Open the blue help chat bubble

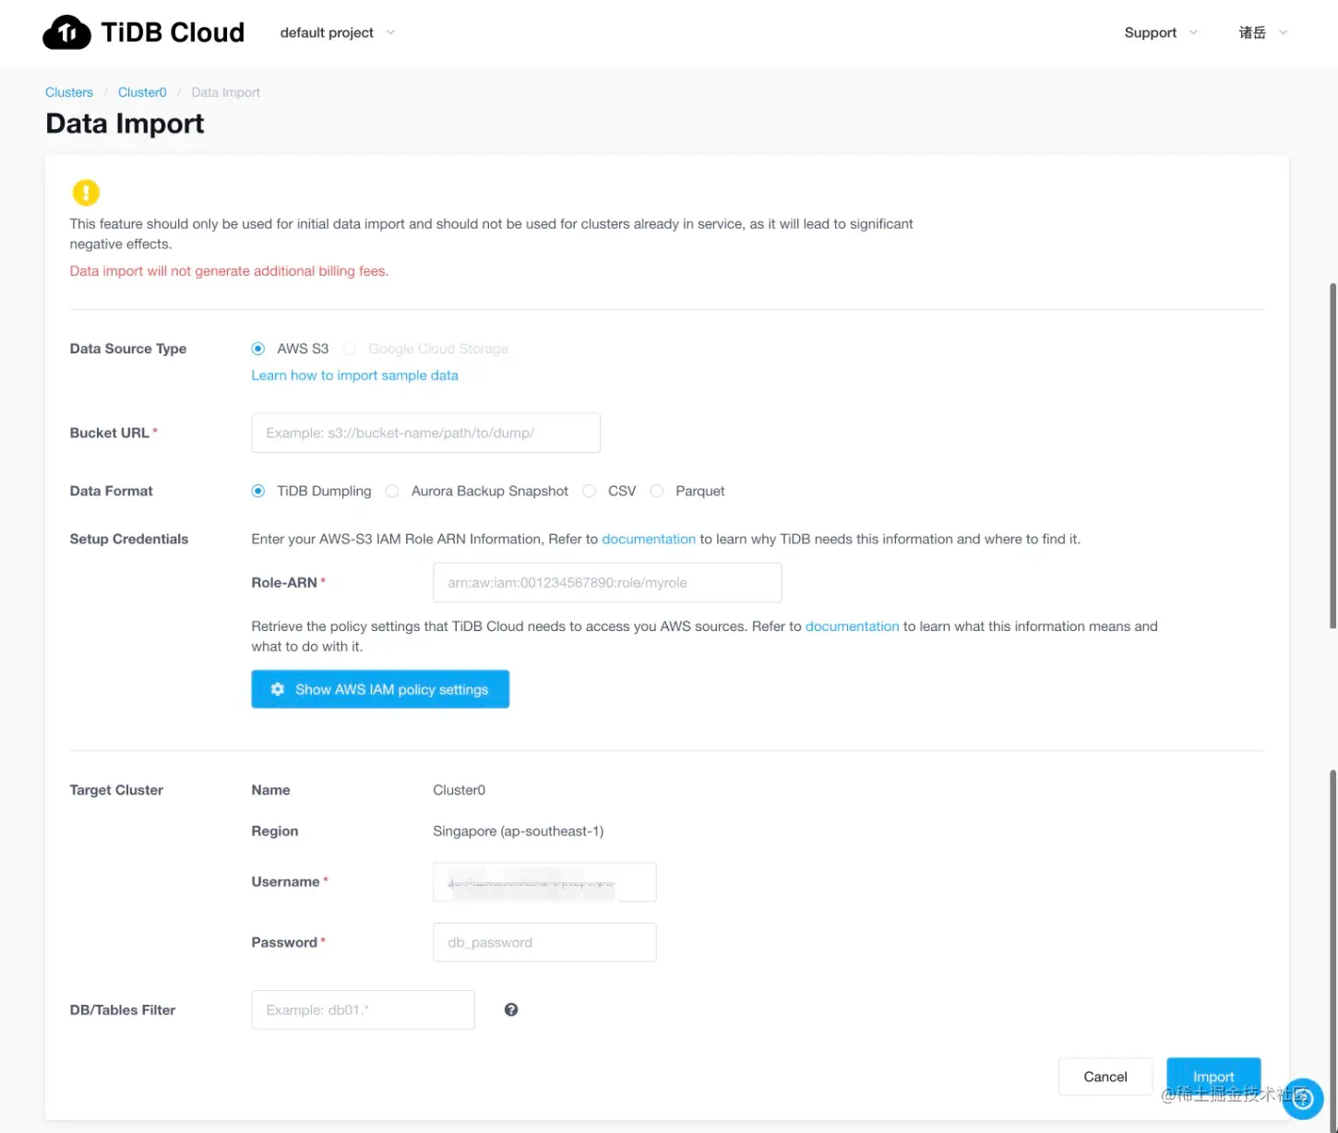(1303, 1099)
